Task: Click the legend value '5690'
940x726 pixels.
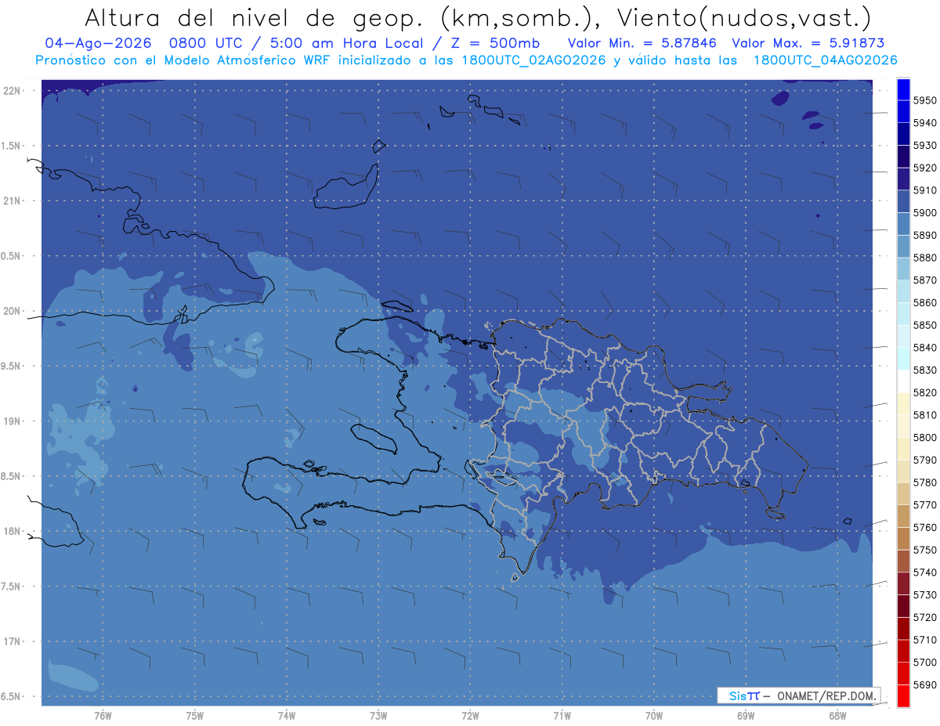Action: [x=924, y=684]
